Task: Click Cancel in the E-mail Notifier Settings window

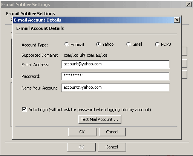Action: (x=112, y=147)
